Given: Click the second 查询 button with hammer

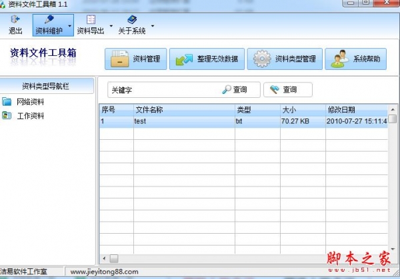Looking at the screenshot, I should pyautogui.click(x=288, y=89).
